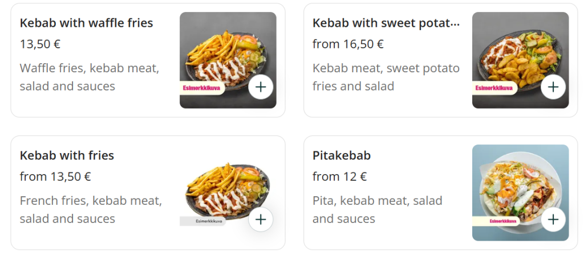Image resolution: width=584 pixels, height=256 pixels.
Task: Click the from 16,50 € price
Action: [348, 44]
